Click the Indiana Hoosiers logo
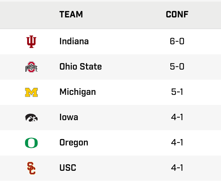This screenshot has width=221, height=184. click(x=31, y=41)
